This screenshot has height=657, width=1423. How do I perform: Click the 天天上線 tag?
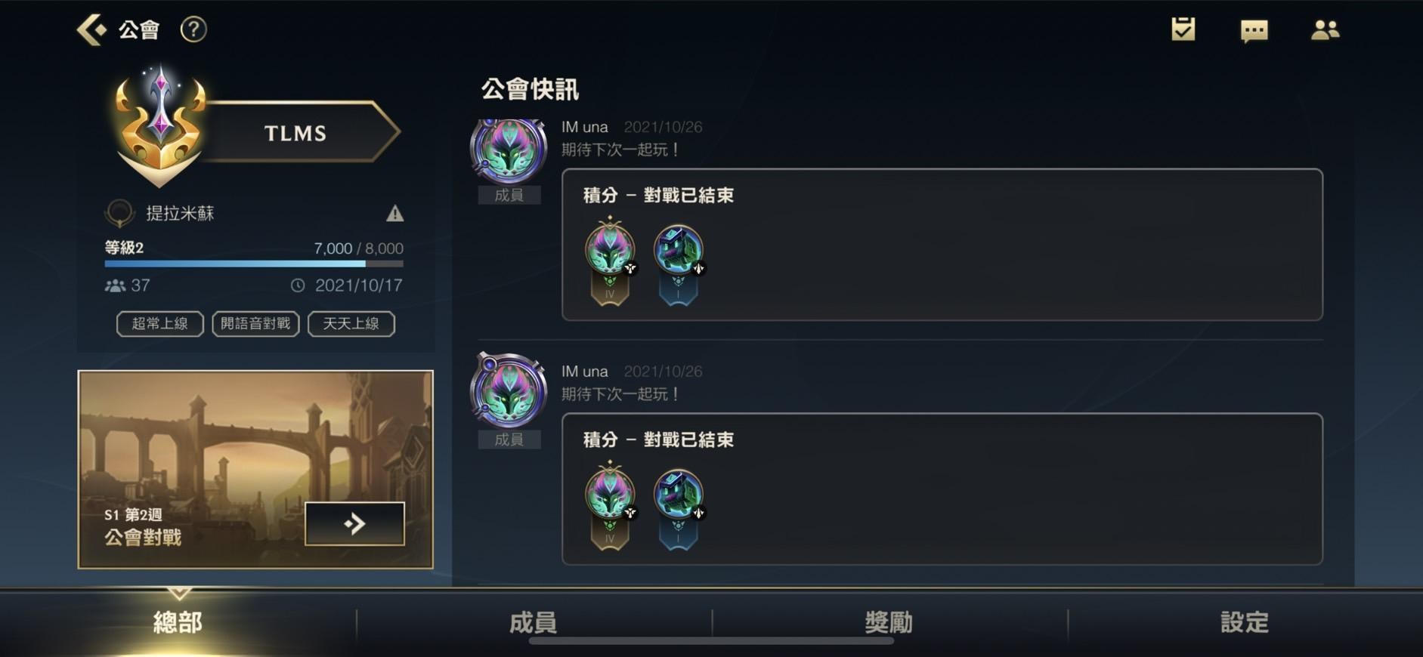(x=351, y=324)
